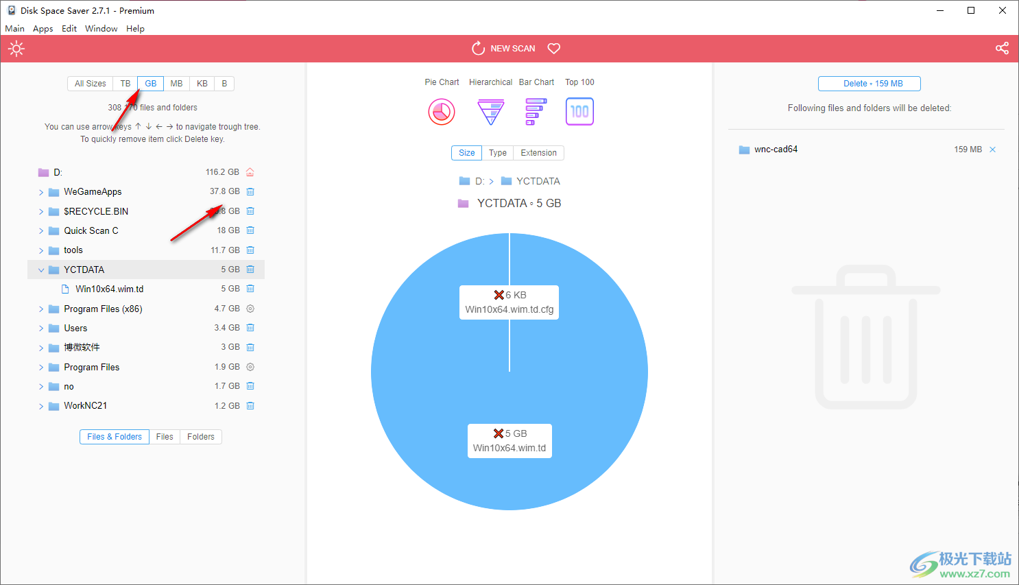Start a NEW SCAN

tap(504, 49)
